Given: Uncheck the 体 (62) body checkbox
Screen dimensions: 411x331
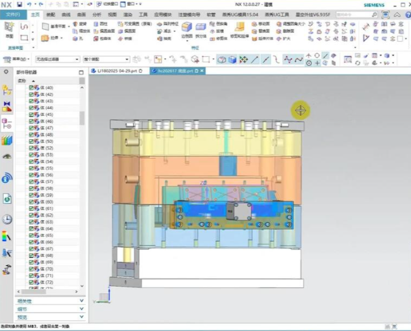Looking at the screenshot, I should (x=31, y=215).
